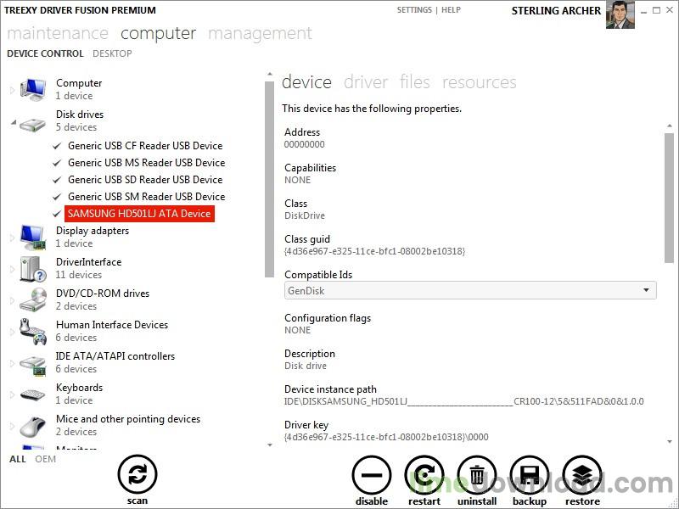Open the Compatible Ids GenDisk dropdown
Viewport: 679px width, 509px height.
470,290
